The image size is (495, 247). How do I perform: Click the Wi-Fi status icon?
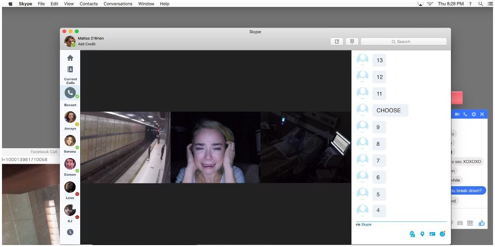click(x=430, y=4)
